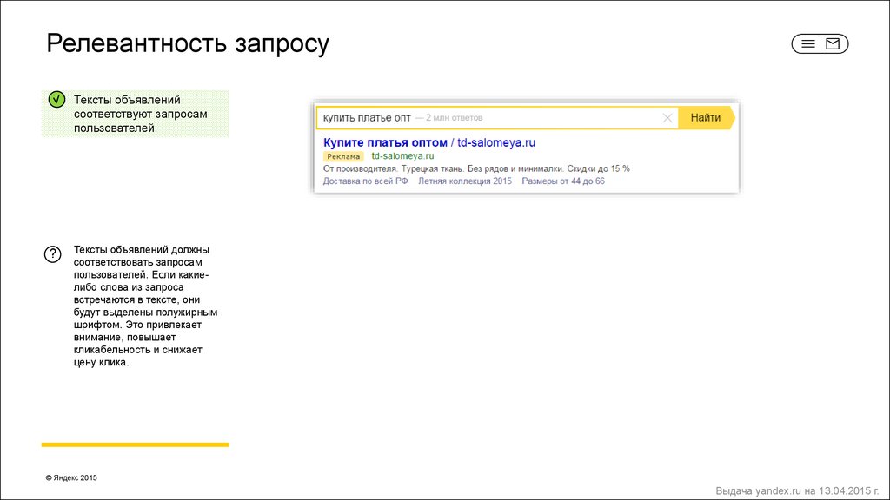Click the envelope mail icon
The image size is (890, 500).
(x=833, y=44)
